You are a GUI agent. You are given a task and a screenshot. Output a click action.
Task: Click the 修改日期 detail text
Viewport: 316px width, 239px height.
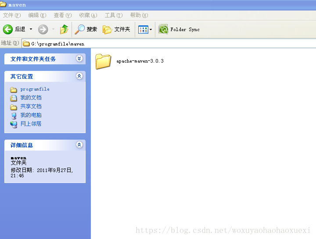point(42,172)
